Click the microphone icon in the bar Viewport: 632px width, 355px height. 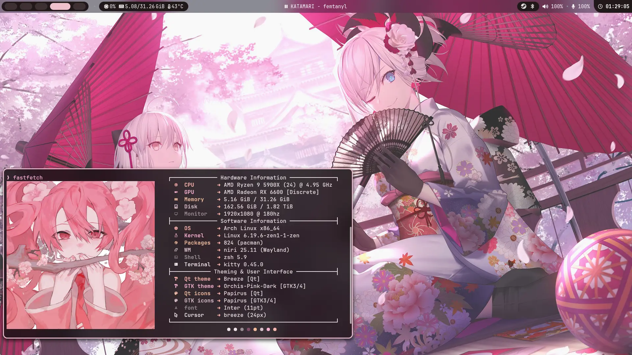pyautogui.click(x=573, y=6)
